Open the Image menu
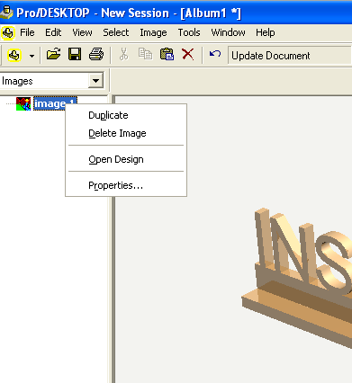352x383 pixels. click(x=153, y=32)
